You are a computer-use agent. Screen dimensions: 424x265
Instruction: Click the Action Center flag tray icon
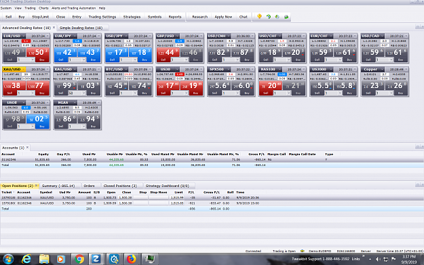[x=393, y=259]
